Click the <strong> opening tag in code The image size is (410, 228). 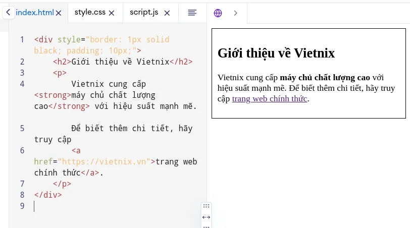click(x=53, y=95)
